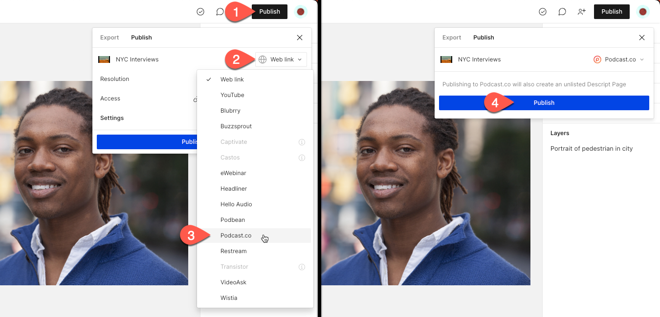
Task: Close the left publish panel
Action: (x=300, y=38)
